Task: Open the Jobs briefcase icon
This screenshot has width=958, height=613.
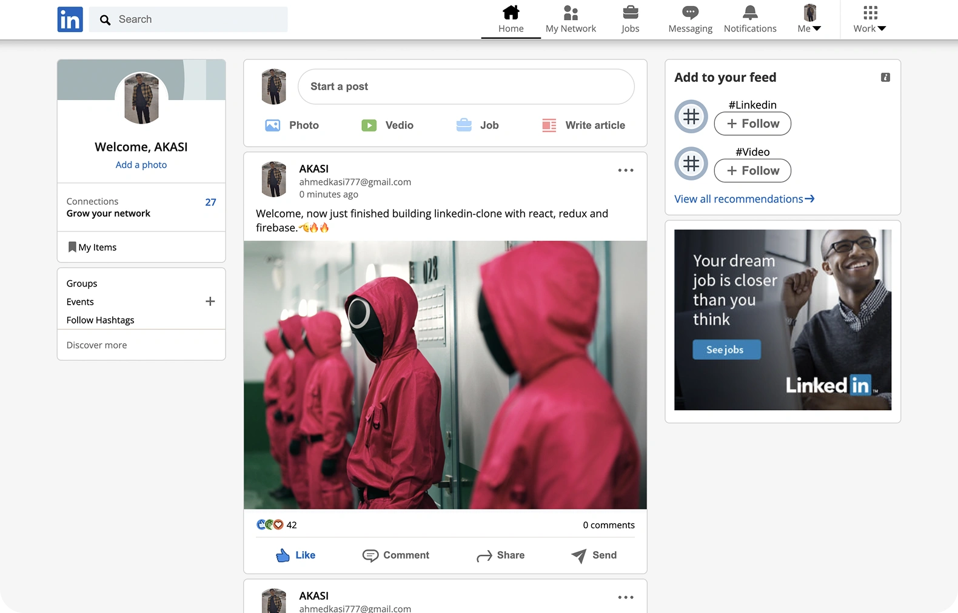Action: click(630, 12)
